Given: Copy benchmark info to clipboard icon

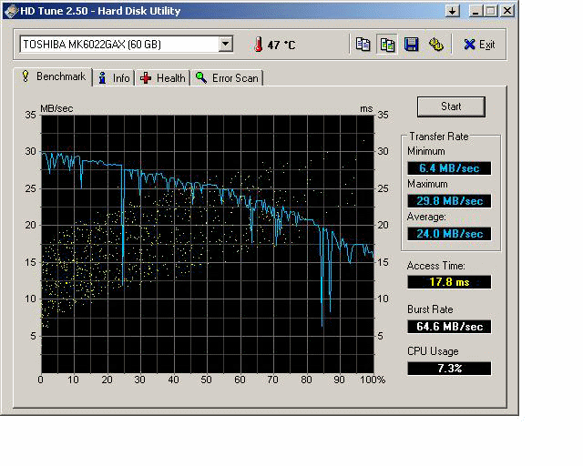Looking at the screenshot, I should pos(363,45).
